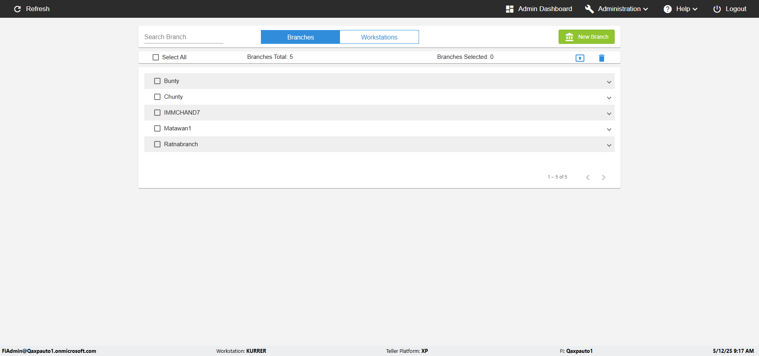Screen dimensions: 759x356
Task: Expand the Matawan1 row chevron
Action: click(x=609, y=130)
